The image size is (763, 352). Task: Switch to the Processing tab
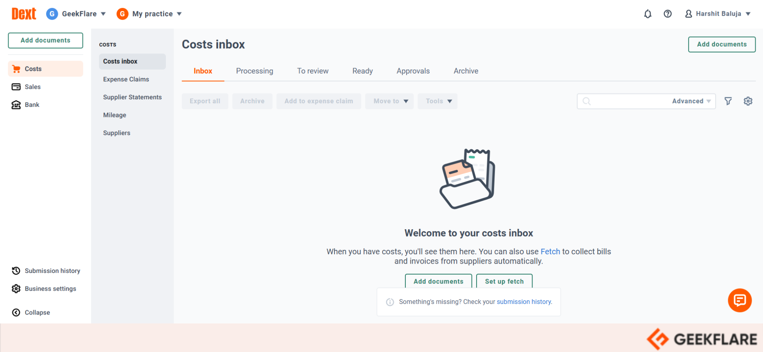(254, 71)
